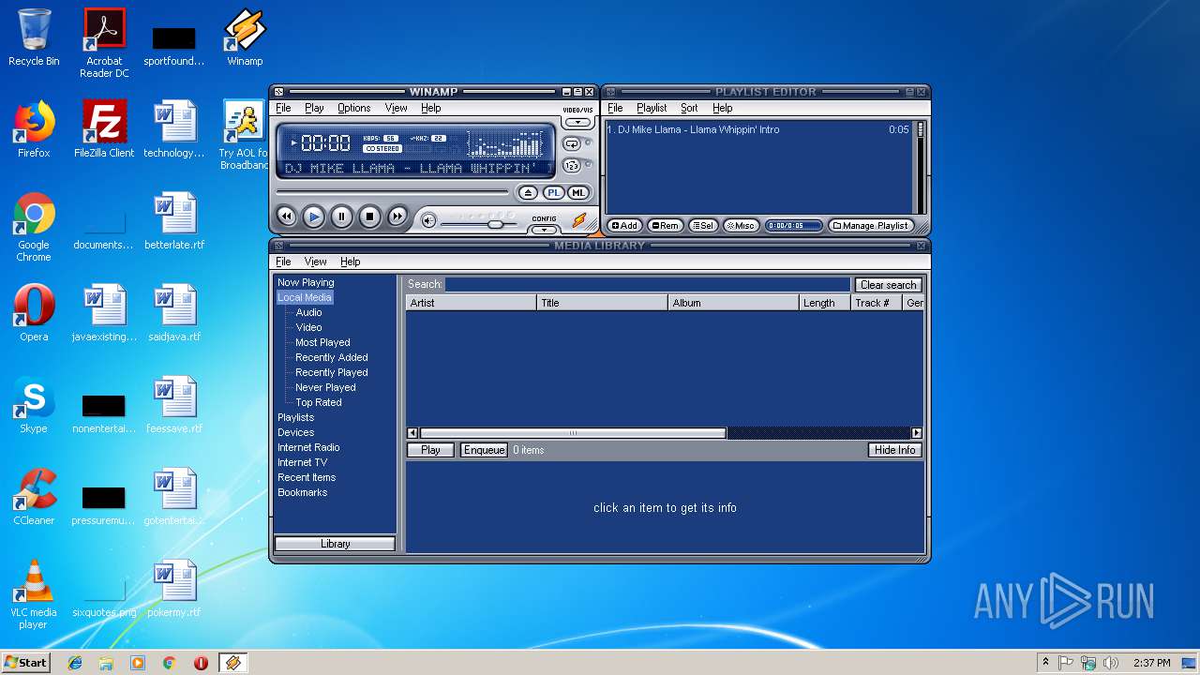Open the Playlist Editor Sort menu

[689, 108]
